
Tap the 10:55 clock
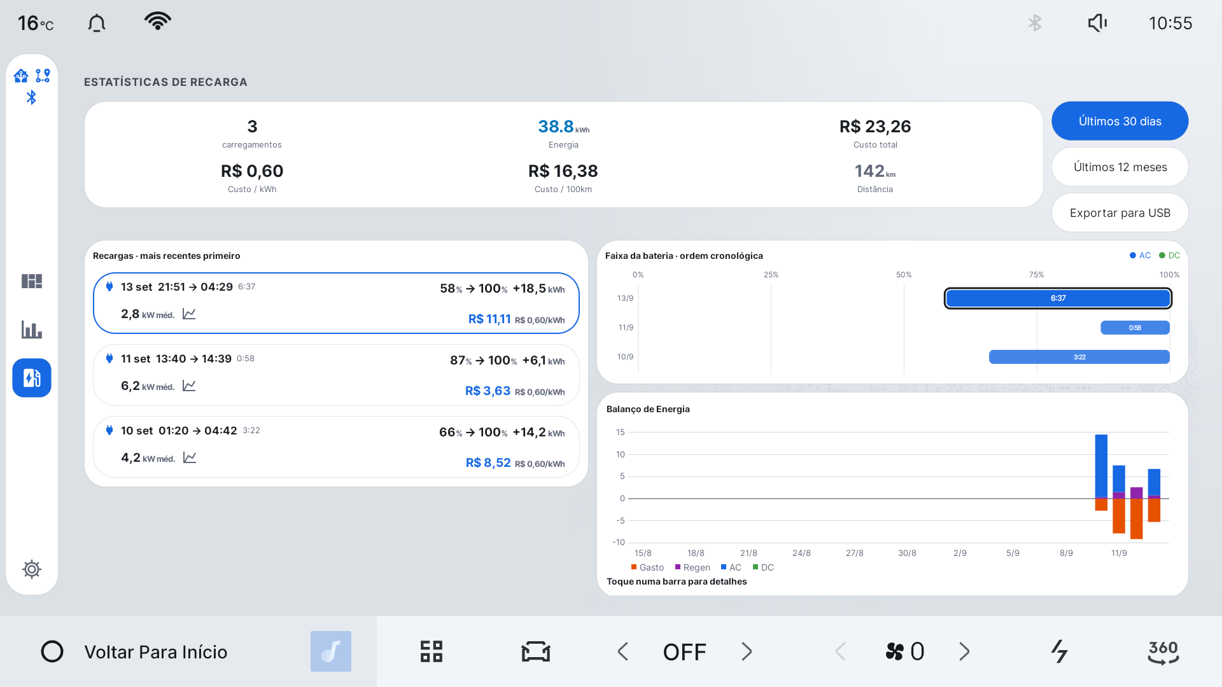(x=1170, y=24)
